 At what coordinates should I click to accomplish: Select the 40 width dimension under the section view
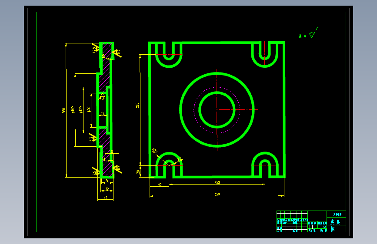pos(105,198)
